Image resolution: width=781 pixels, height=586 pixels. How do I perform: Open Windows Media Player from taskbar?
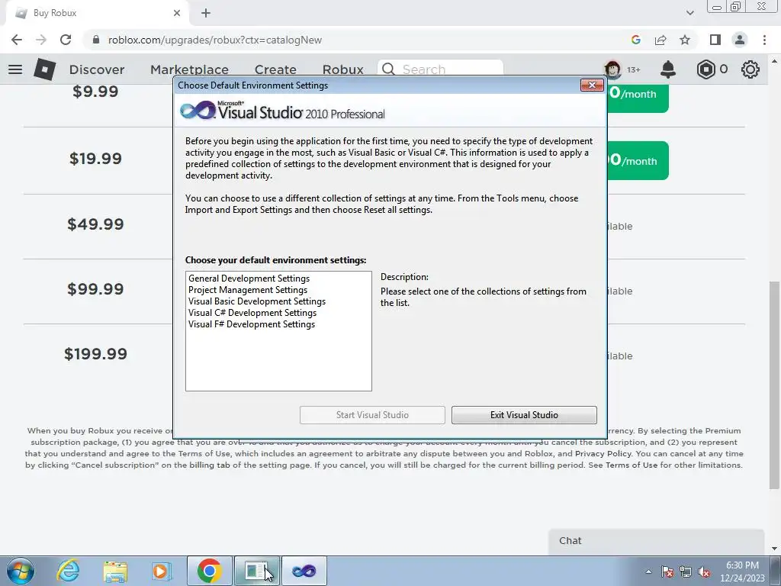[x=161, y=571]
